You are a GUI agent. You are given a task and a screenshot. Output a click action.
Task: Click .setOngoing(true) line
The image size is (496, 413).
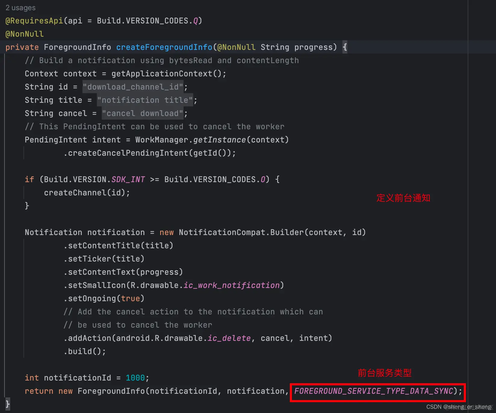[x=104, y=298]
